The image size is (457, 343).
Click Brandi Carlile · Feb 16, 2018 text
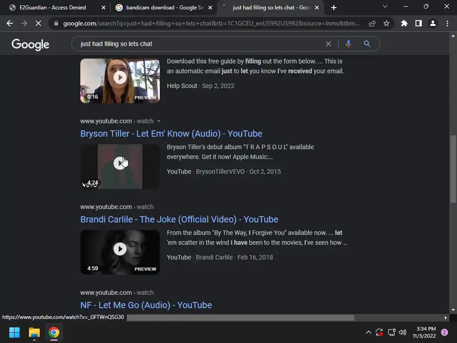234,257
